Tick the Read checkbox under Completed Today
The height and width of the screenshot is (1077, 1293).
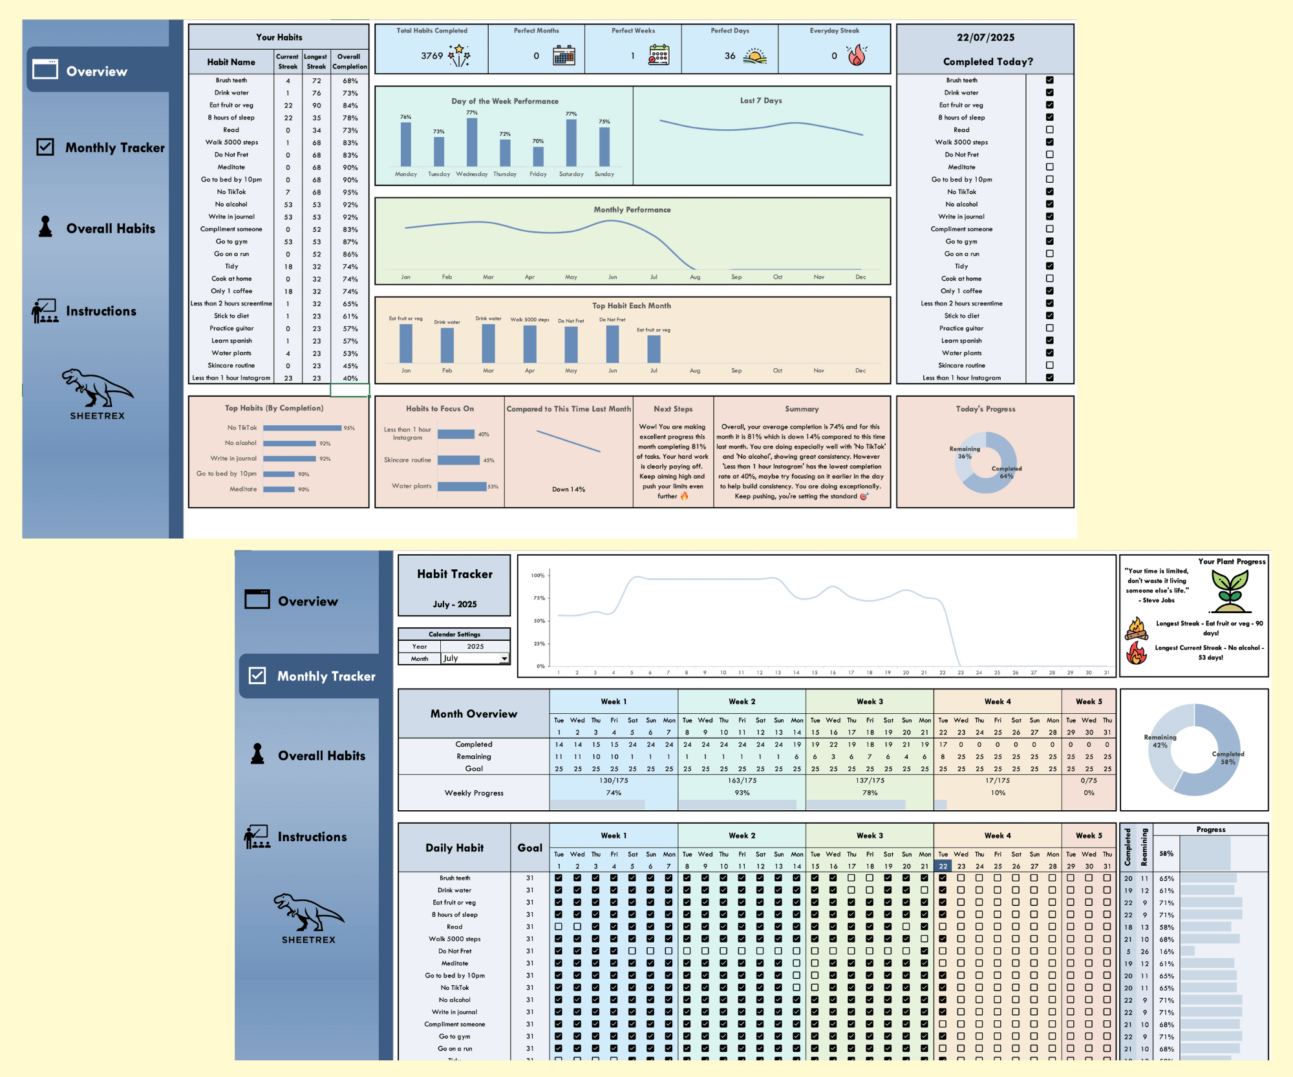click(1050, 130)
